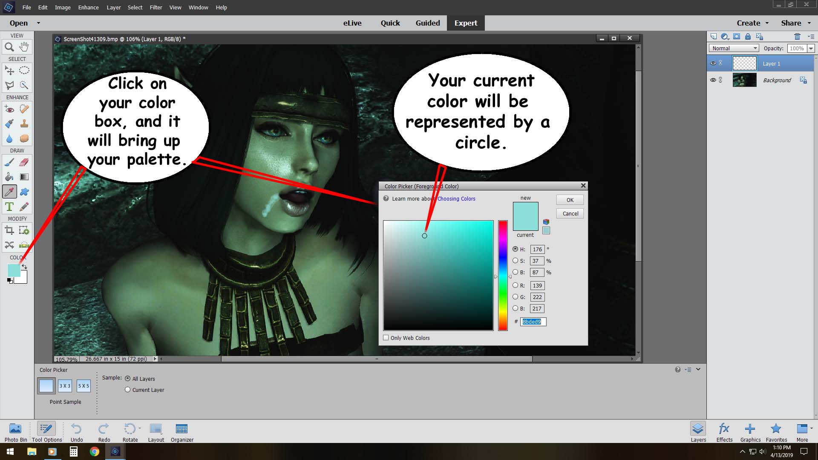Select the Zoom tool
This screenshot has width=818, height=460.
9,47
